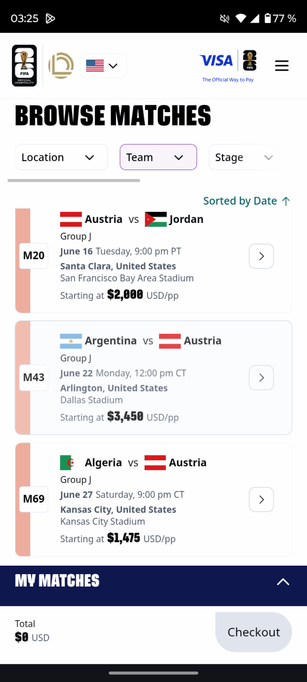Expand details for Austria vs Jordan match

tap(261, 256)
